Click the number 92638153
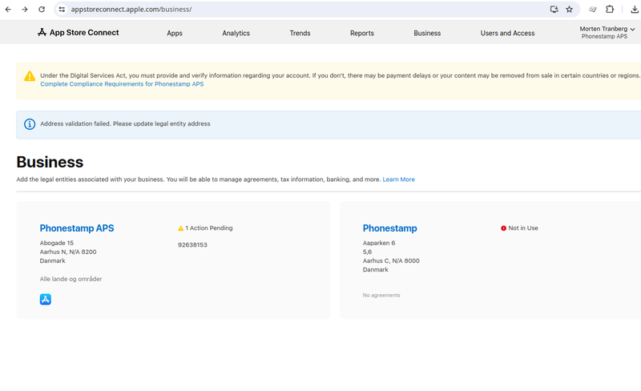 pos(192,244)
